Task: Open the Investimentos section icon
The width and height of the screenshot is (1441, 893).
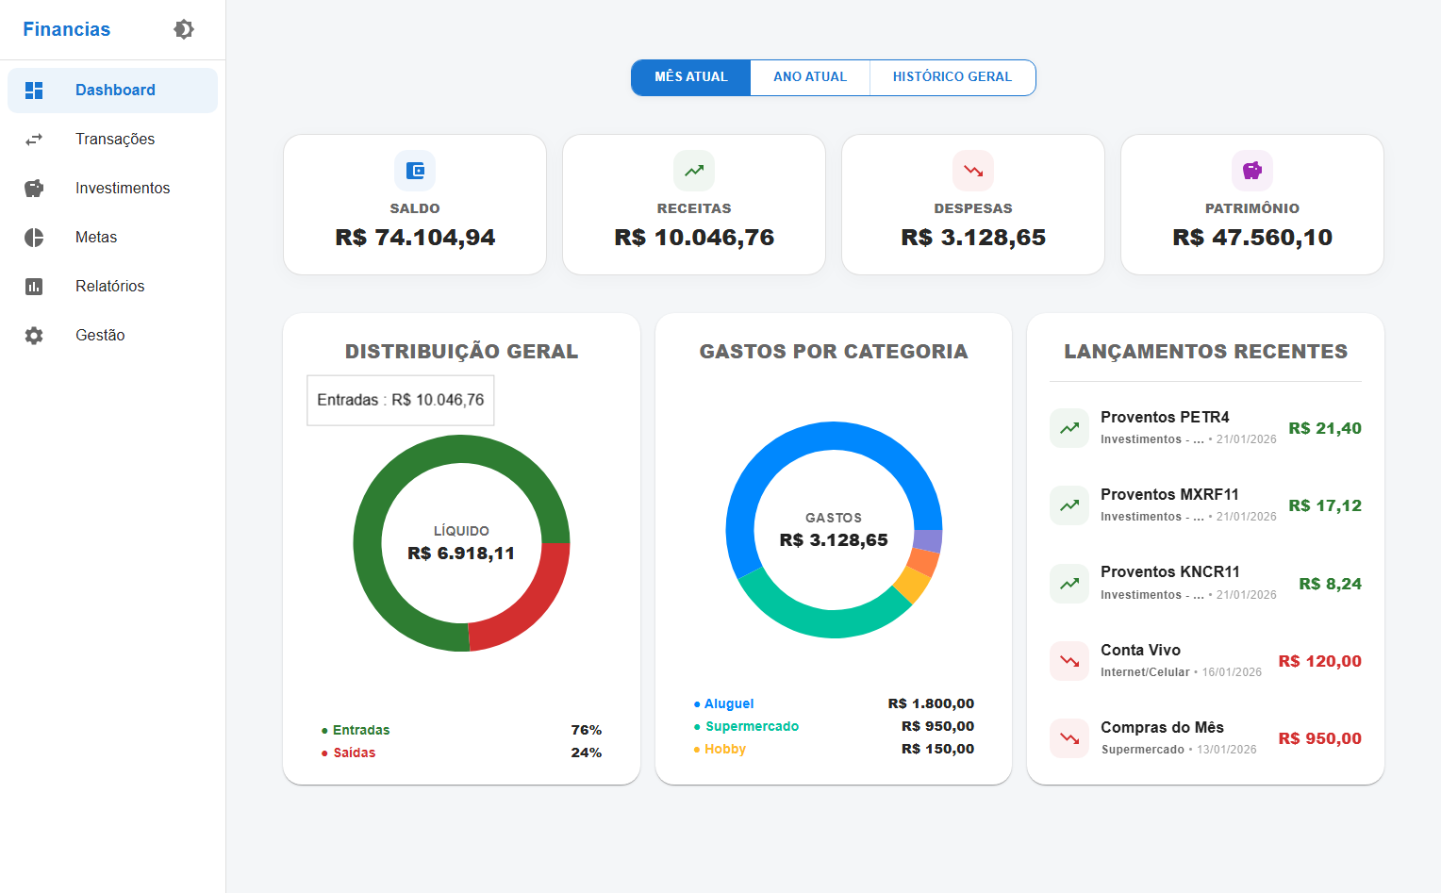Action: [34, 188]
